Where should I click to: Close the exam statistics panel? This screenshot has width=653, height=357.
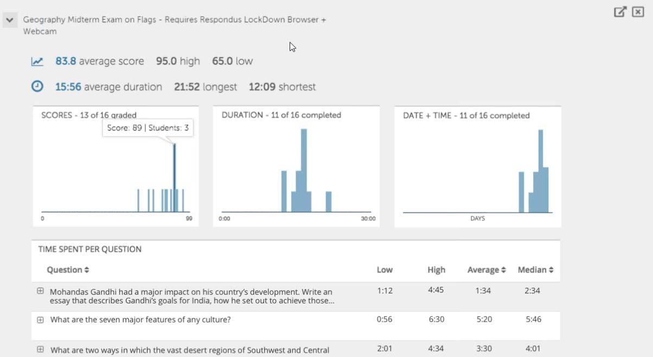638,12
